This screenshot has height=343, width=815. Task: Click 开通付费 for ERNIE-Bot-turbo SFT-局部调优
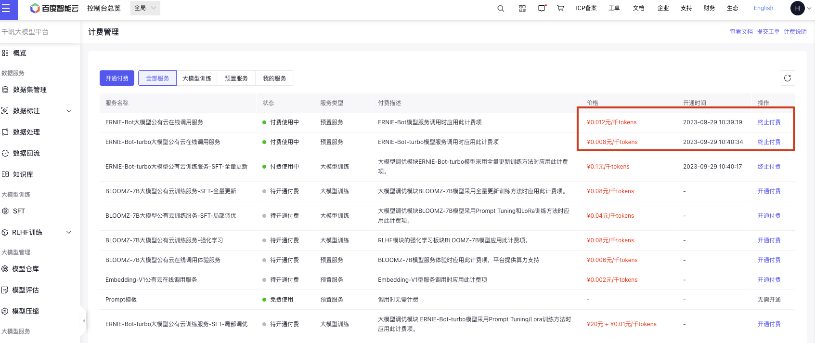[769, 324]
